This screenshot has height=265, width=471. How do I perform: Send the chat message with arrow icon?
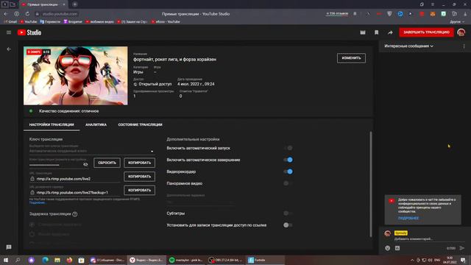(462, 248)
